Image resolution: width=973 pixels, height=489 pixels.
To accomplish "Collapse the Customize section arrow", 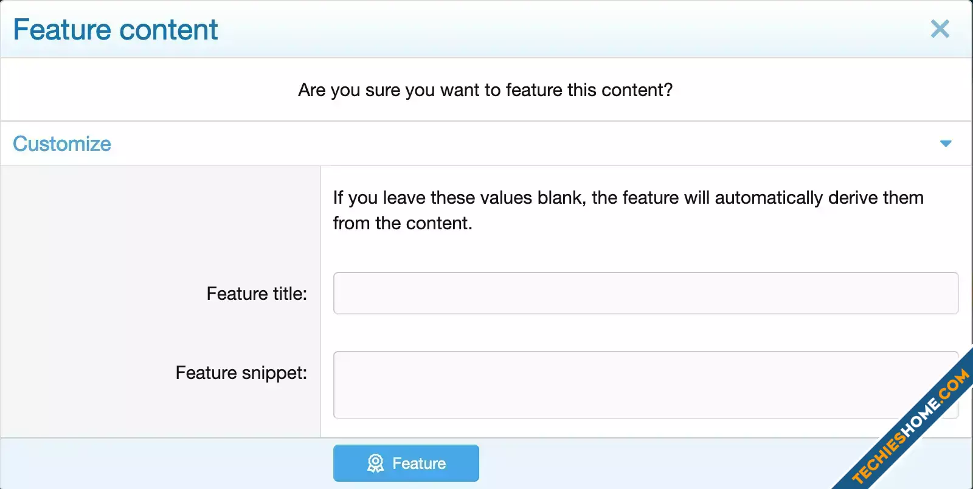I will pos(946,144).
